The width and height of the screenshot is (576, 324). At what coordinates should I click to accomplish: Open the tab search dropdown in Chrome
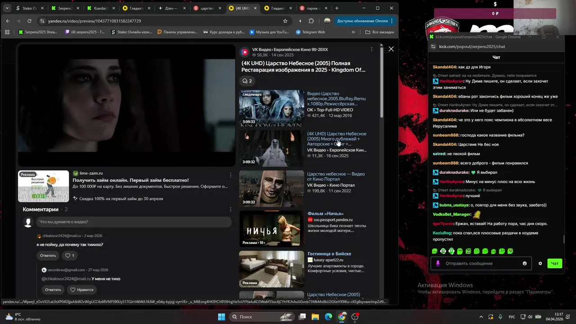(7, 8)
